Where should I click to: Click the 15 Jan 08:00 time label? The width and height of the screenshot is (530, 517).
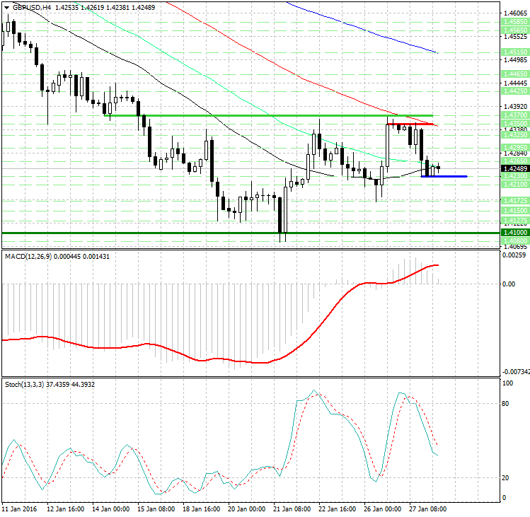pos(156,509)
